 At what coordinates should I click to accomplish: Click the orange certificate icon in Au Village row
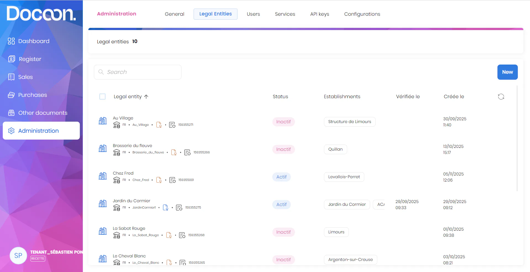tap(159, 125)
